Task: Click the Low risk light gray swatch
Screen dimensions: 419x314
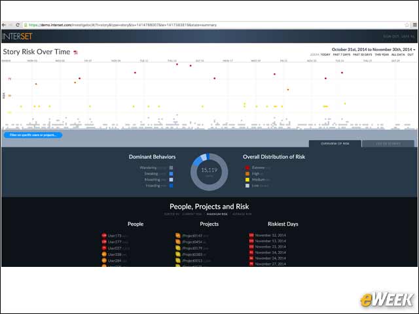Action: pos(247,186)
